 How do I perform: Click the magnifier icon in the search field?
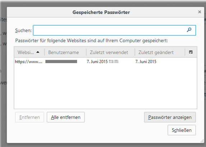click(189, 30)
